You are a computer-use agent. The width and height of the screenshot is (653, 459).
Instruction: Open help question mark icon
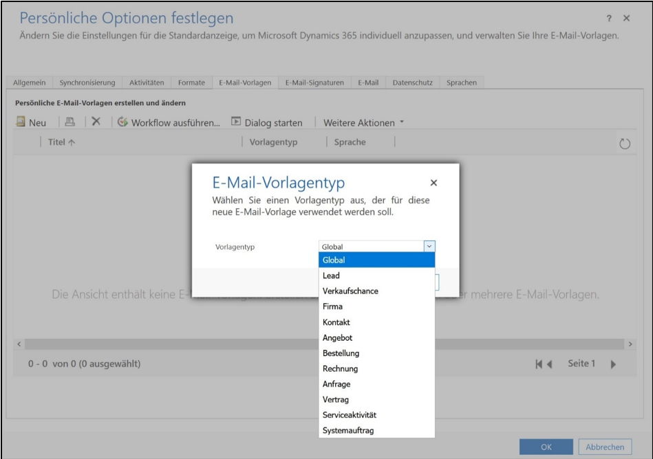pyautogui.click(x=609, y=19)
